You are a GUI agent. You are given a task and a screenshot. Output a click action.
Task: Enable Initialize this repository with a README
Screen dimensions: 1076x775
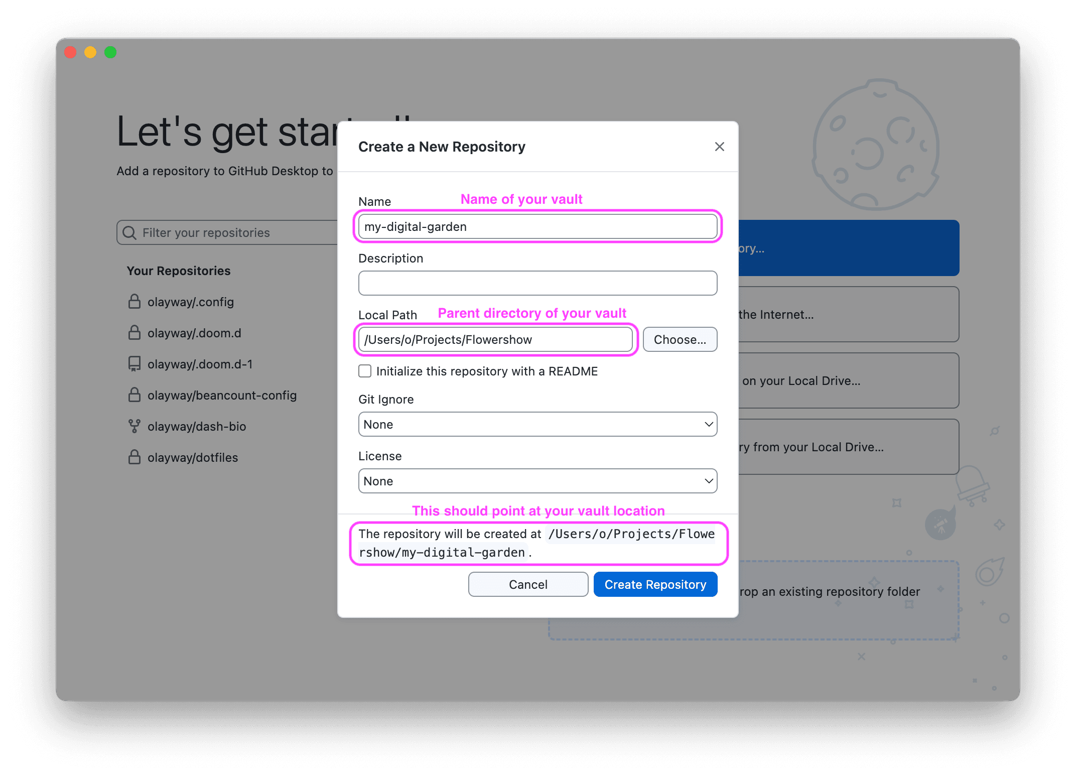[365, 371]
